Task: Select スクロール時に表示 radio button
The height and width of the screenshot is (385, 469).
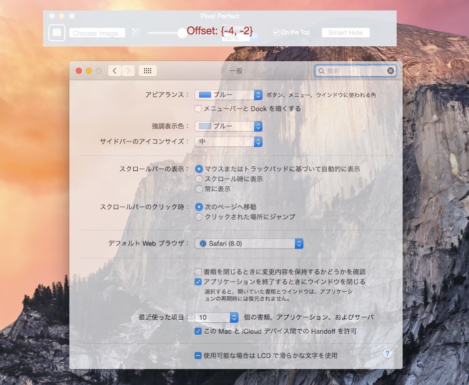Action: (x=199, y=179)
